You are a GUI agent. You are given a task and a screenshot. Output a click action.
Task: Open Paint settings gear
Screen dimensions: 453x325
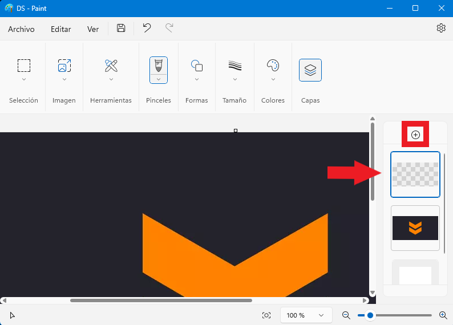pos(441,28)
